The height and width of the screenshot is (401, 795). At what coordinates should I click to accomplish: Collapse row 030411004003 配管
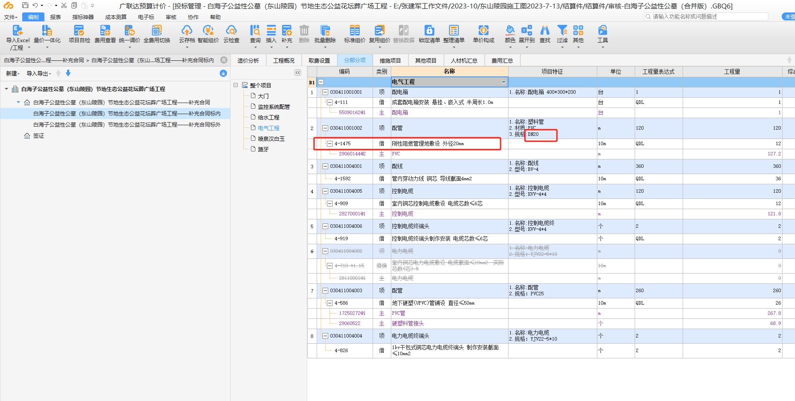point(325,290)
